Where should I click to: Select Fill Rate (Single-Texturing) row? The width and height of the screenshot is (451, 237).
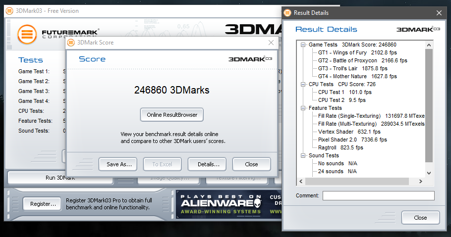[371, 116]
